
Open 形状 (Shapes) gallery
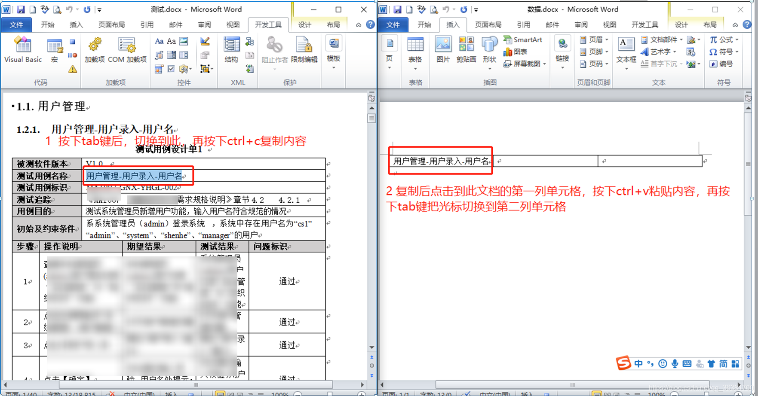[489, 53]
